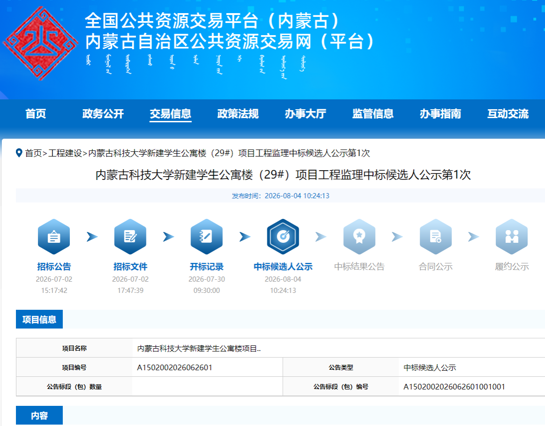545x426 pixels.
Task: Click the 开标记录 date 2026-07-30 09:30:00
Action: point(206,284)
